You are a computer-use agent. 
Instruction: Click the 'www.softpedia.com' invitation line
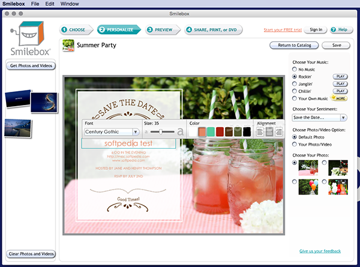128,160
